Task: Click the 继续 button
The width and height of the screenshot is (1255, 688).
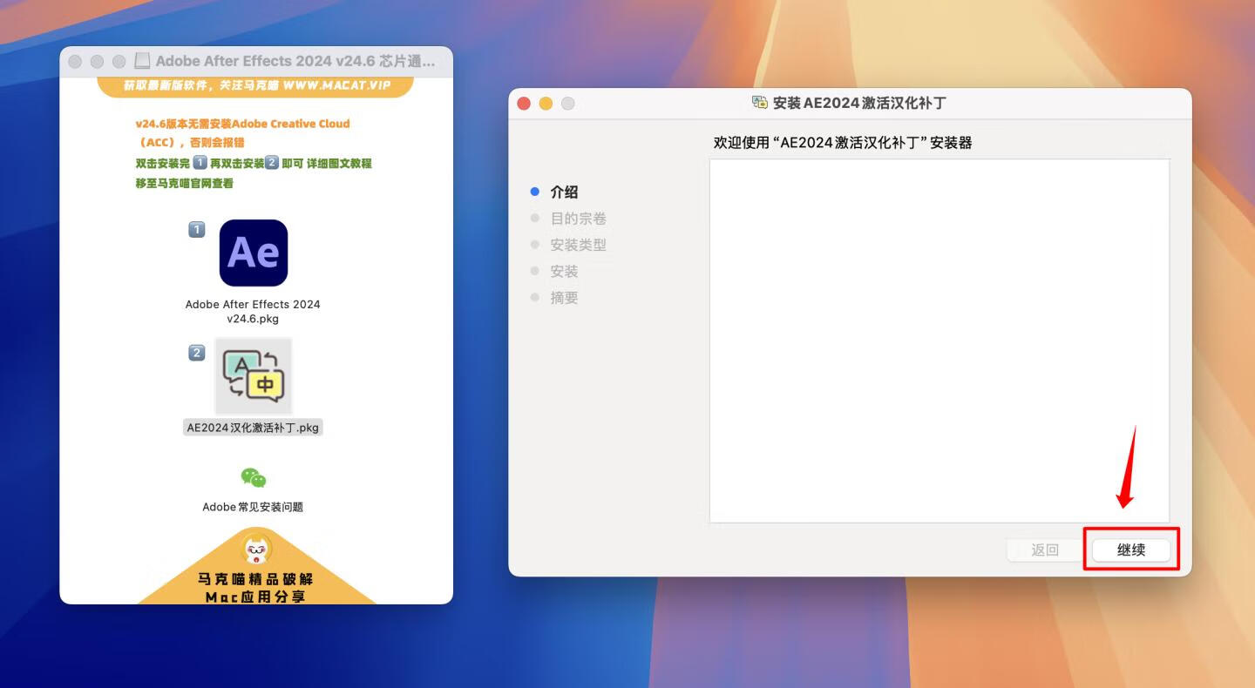Action: (x=1131, y=550)
